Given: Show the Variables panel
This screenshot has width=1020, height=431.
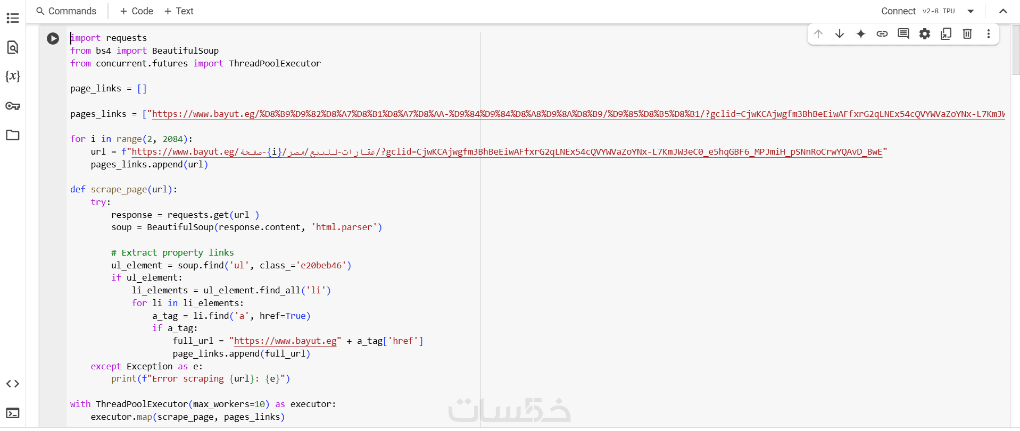Looking at the screenshot, I should pos(13,77).
